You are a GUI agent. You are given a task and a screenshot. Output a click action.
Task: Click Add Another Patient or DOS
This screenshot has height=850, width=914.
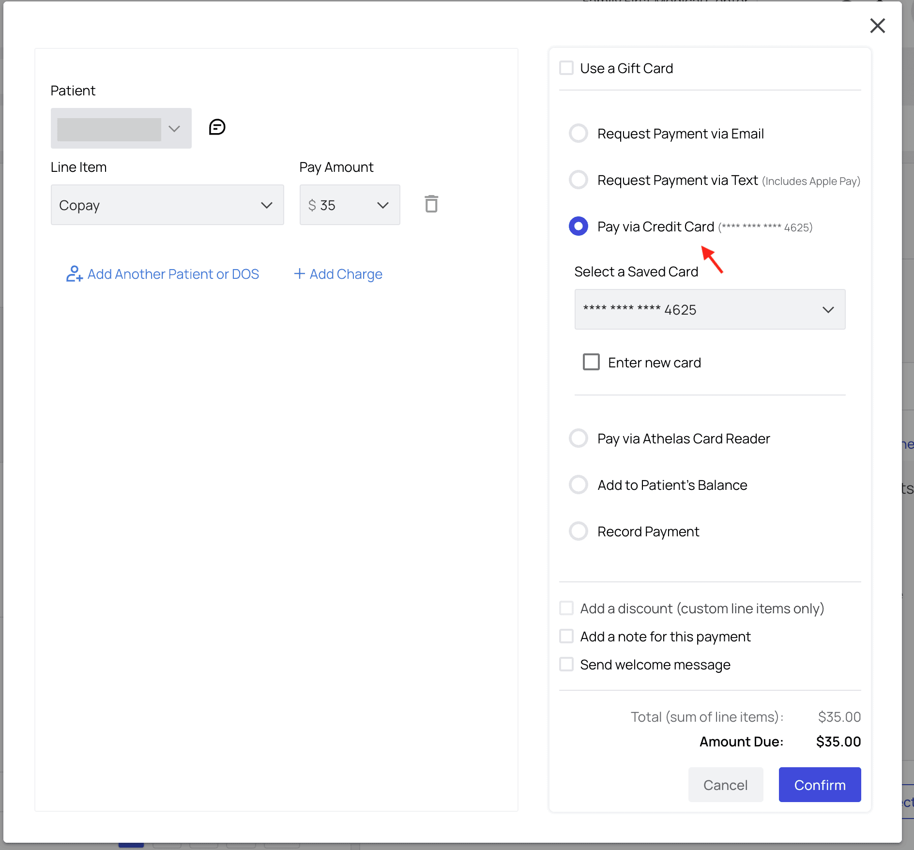tap(163, 274)
